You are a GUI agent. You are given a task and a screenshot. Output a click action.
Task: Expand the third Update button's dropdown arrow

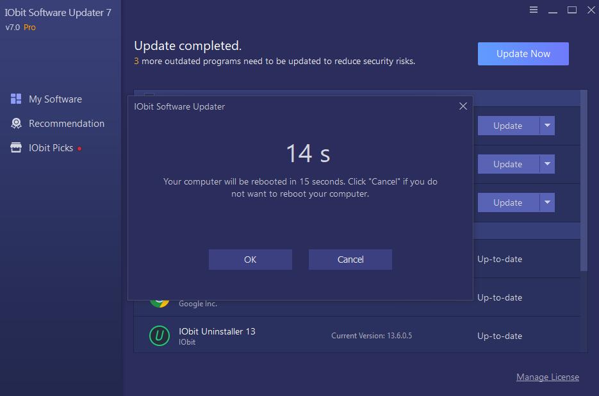point(547,202)
